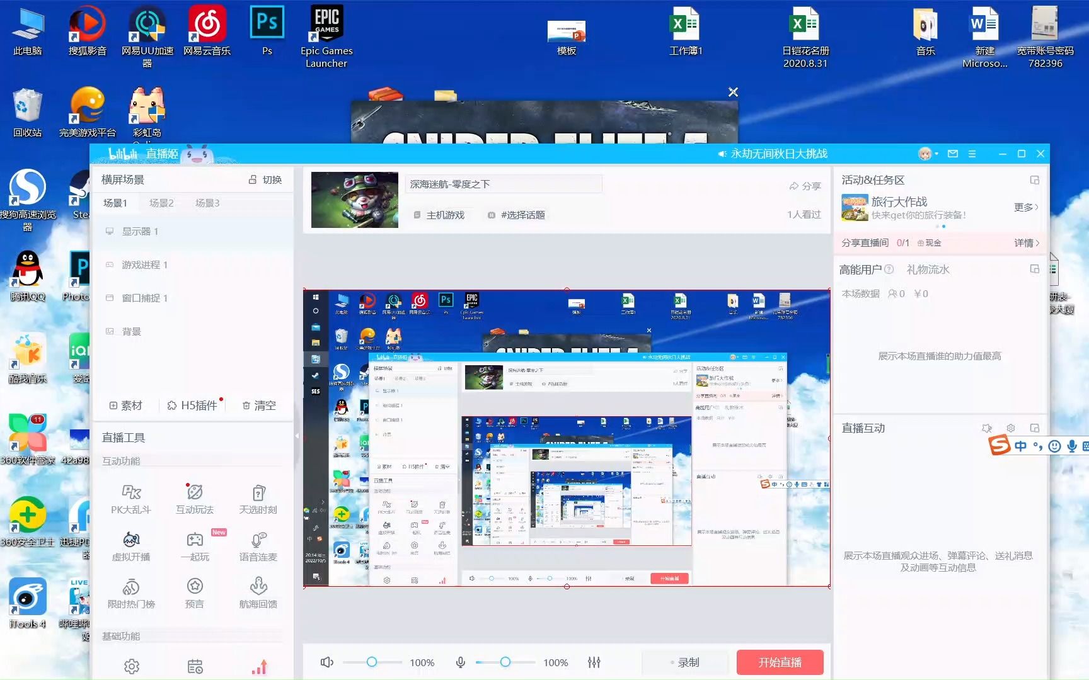Open 直播互动 settings gear
Screen dimensions: 1089x680
pos(1011,428)
